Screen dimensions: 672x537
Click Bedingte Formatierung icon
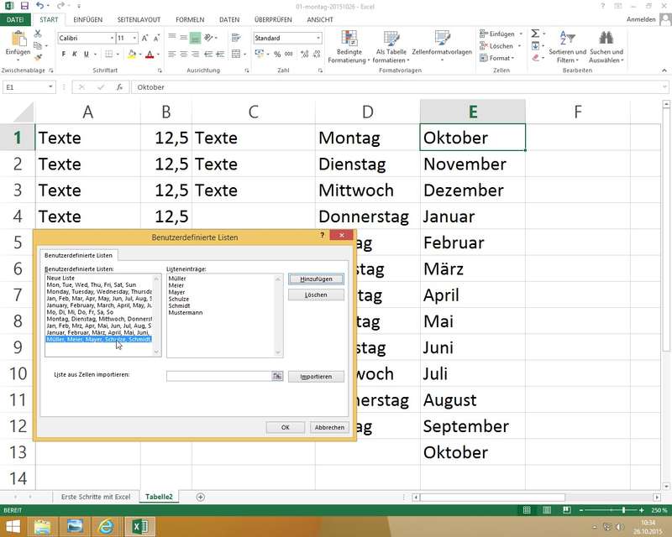[x=347, y=45]
